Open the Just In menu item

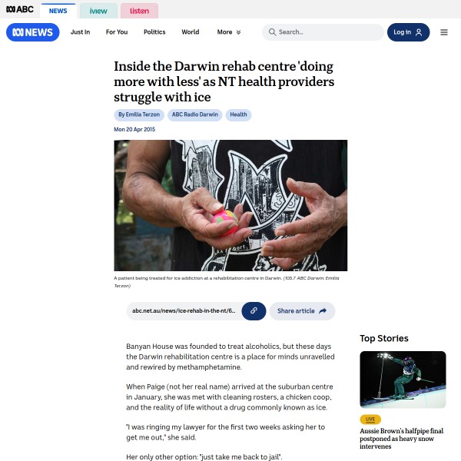click(80, 32)
